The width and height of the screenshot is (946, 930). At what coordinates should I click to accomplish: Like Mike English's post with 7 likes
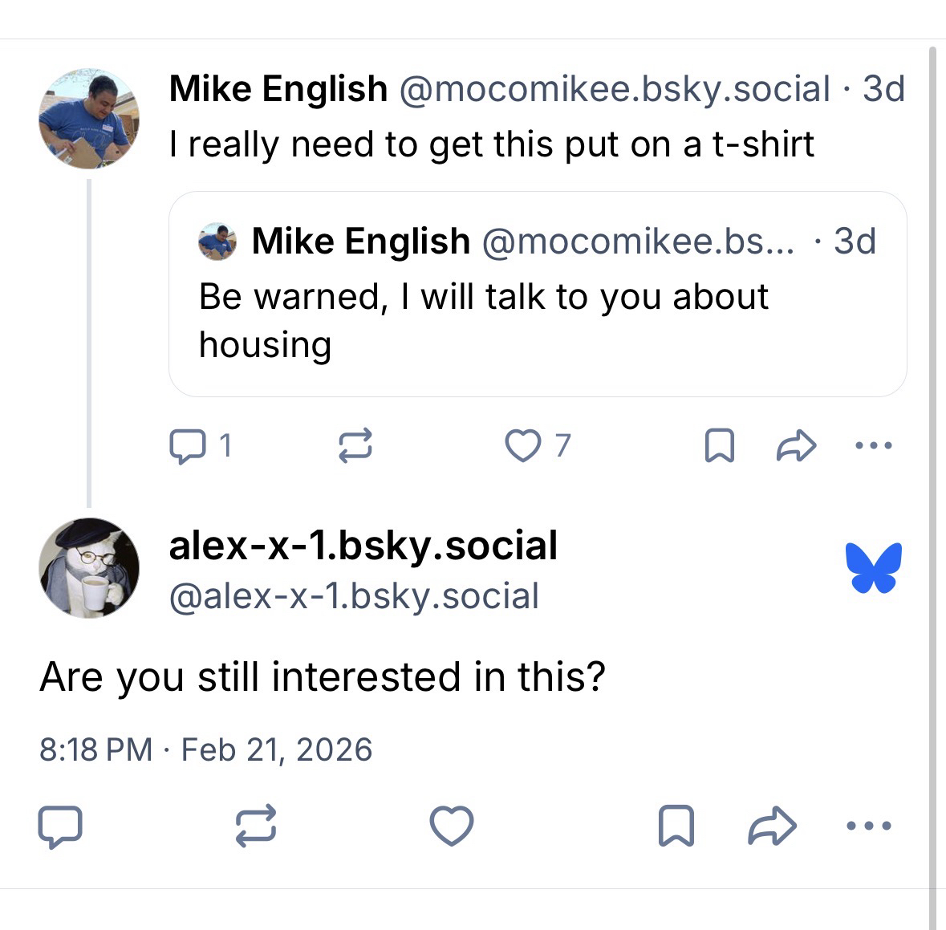tap(522, 445)
